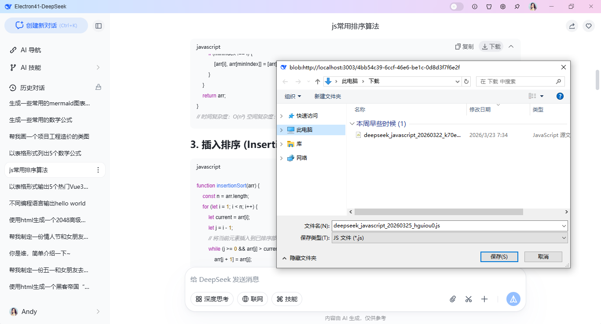Screen dimensions: 601x324
Task: Click the AI 导航 sidebar item
Action: point(30,50)
